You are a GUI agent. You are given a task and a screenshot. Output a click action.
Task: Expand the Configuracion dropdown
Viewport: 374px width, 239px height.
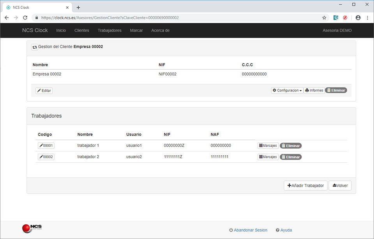pyautogui.click(x=287, y=90)
